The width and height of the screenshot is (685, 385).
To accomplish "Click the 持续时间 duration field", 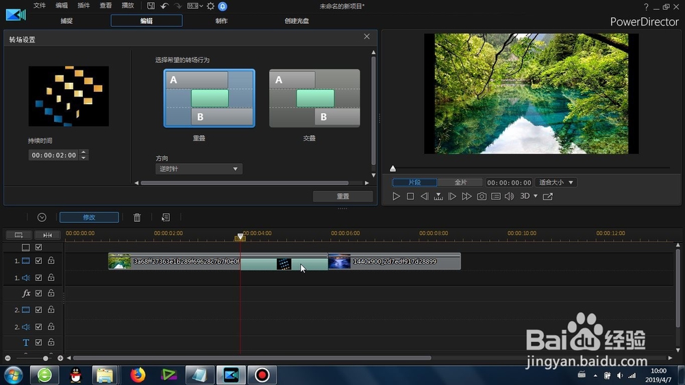I will tap(53, 155).
